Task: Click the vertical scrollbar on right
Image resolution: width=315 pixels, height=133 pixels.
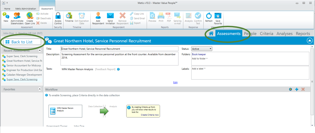Action: pos(312,82)
